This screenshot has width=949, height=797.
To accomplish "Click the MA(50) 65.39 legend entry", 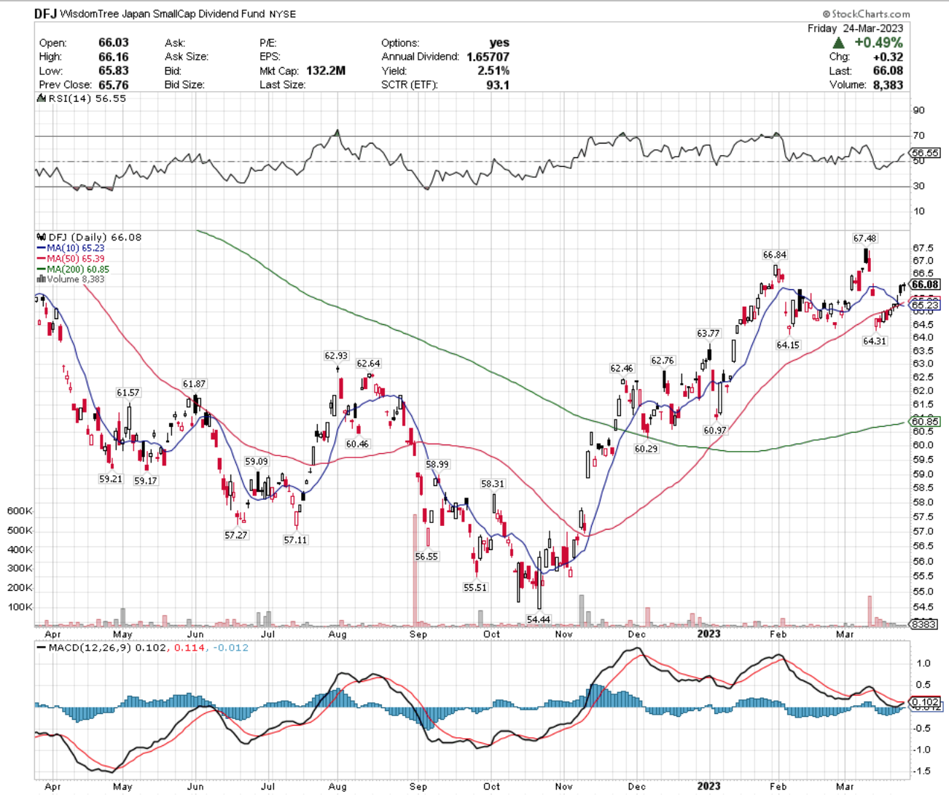I will (x=70, y=259).
